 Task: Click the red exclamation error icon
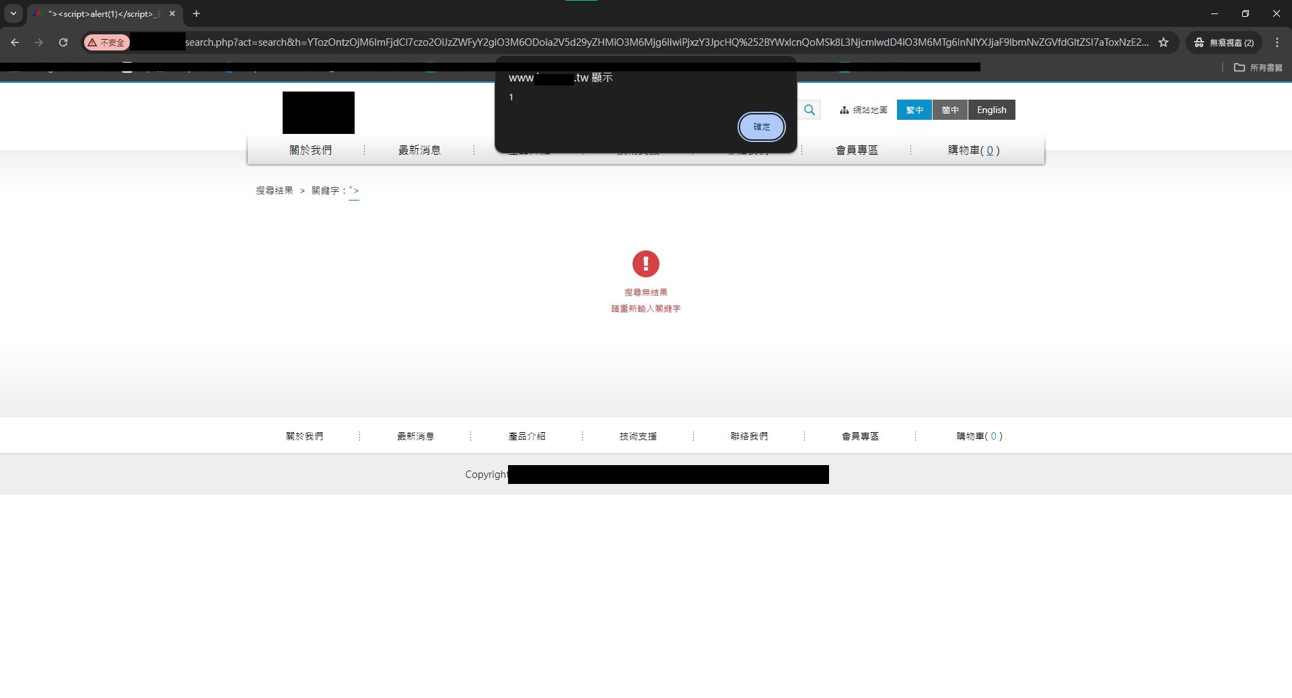point(645,264)
